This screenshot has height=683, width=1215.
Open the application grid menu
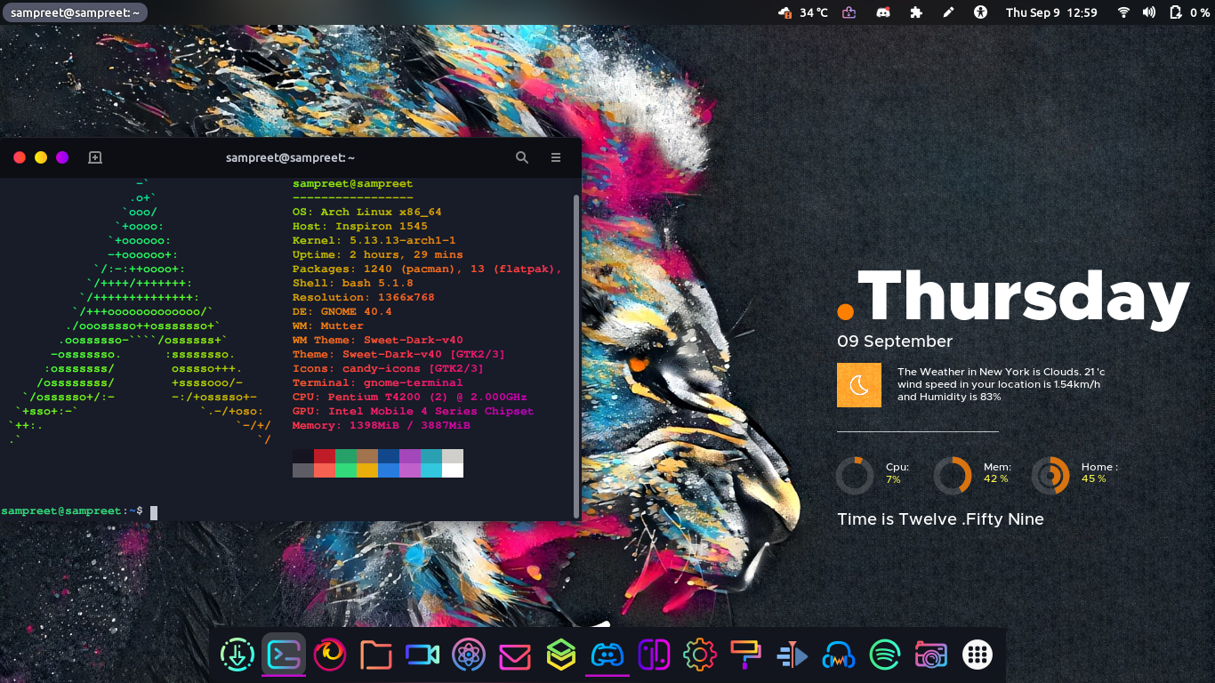click(x=977, y=654)
